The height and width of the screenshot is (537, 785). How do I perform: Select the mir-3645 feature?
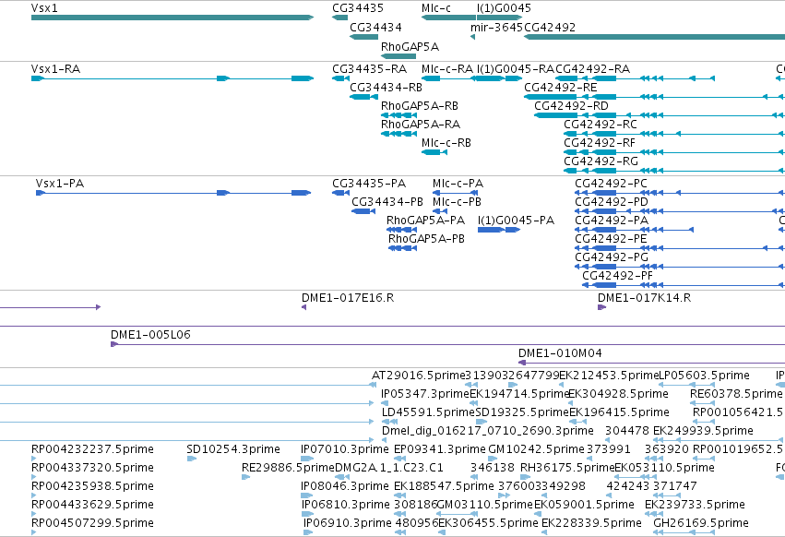pos(472,37)
